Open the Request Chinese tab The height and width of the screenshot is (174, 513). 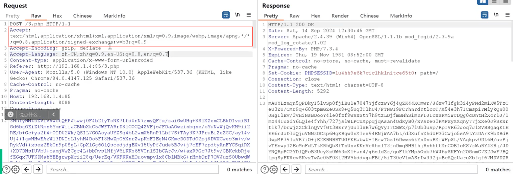pos(82,16)
